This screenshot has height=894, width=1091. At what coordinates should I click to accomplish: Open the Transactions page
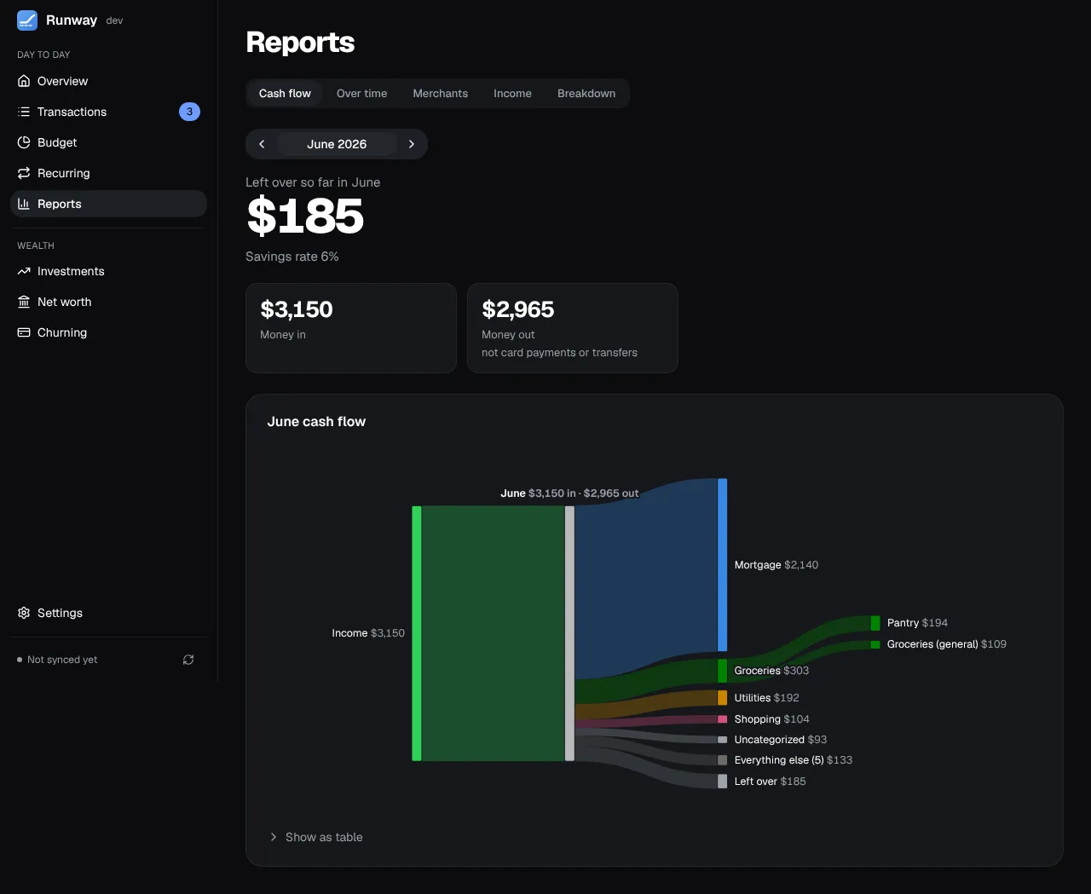pos(108,112)
